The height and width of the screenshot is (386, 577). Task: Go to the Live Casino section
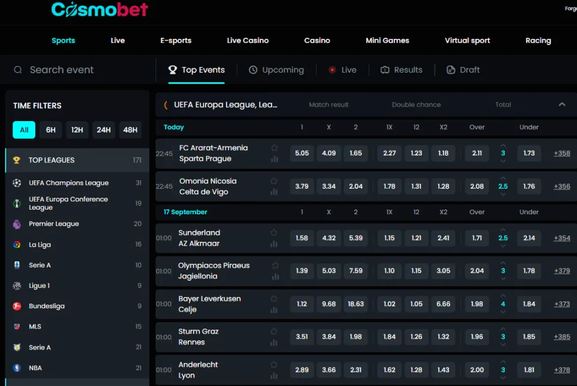(248, 41)
